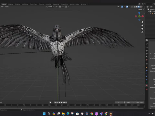This screenshot has height=116, width=155.
Task: Open the Object menu in viewport header
Action: [x=6, y=7]
